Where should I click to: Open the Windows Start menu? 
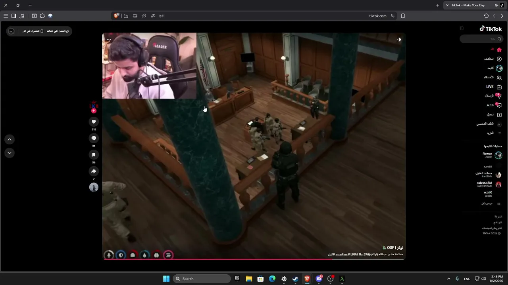(166, 279)
